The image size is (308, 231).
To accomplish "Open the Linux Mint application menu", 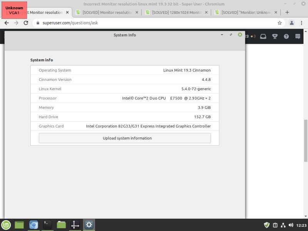I will click(x=5, y=224).
